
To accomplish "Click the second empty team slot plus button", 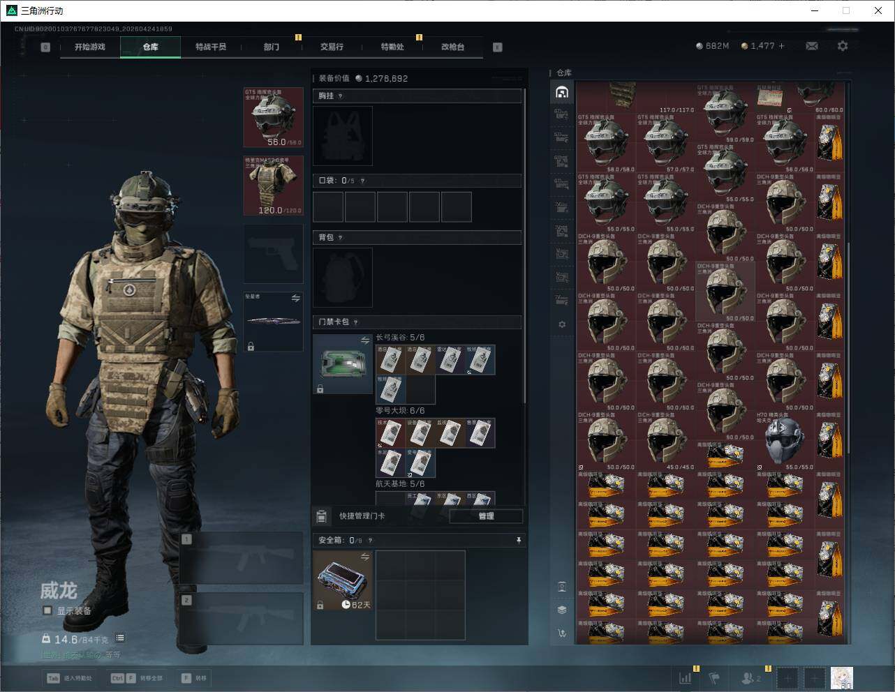I will [x=814, y=677].
